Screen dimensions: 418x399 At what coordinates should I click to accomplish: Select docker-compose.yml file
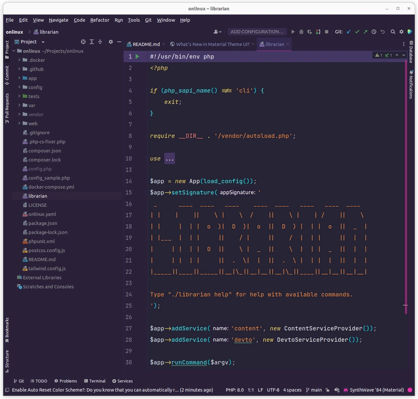51,187
